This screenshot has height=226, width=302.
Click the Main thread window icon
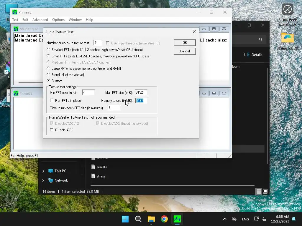(16, 29)
